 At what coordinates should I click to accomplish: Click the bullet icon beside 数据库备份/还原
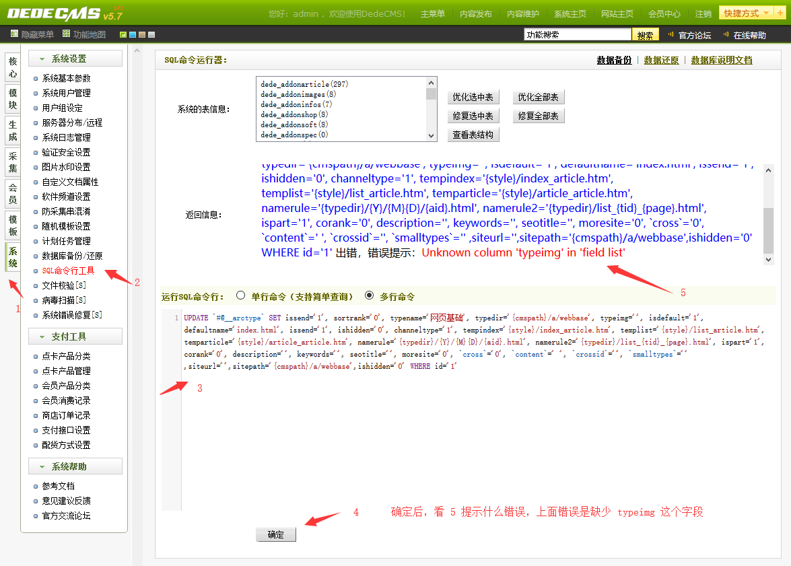coord(36,256)
